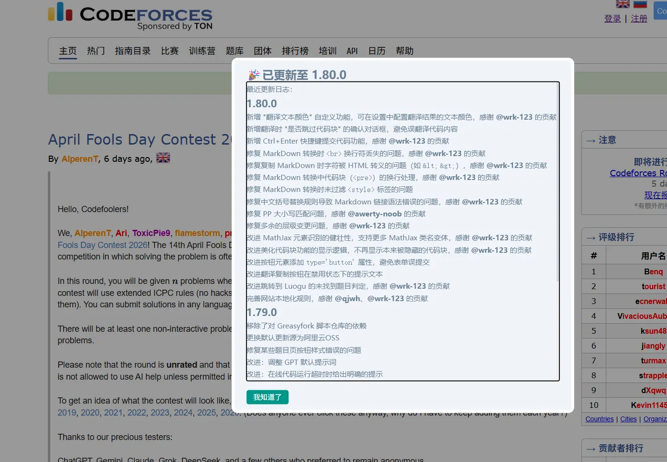Open AlperenT's profile
Viewport: 667px width, 462px height.
[80, 158]
